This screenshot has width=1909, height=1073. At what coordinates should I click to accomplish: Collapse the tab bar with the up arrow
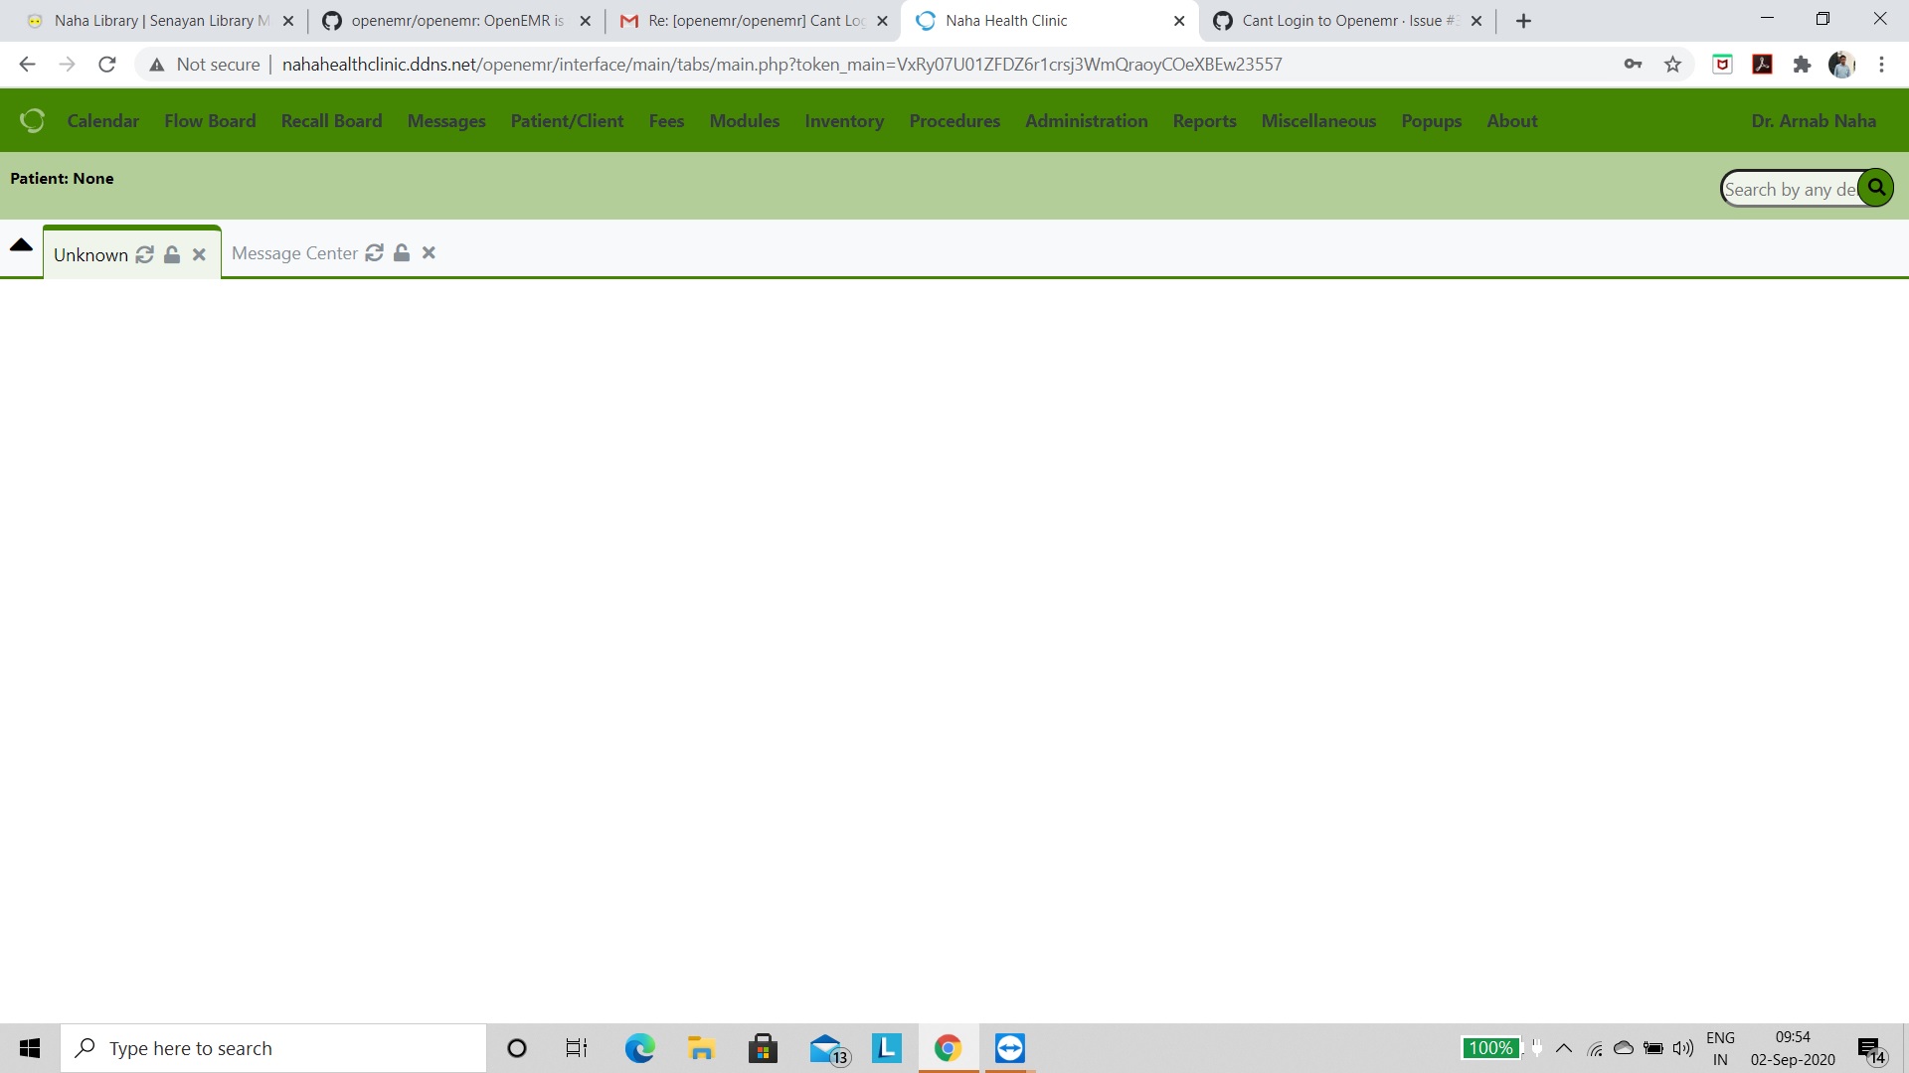coord(21,244)
